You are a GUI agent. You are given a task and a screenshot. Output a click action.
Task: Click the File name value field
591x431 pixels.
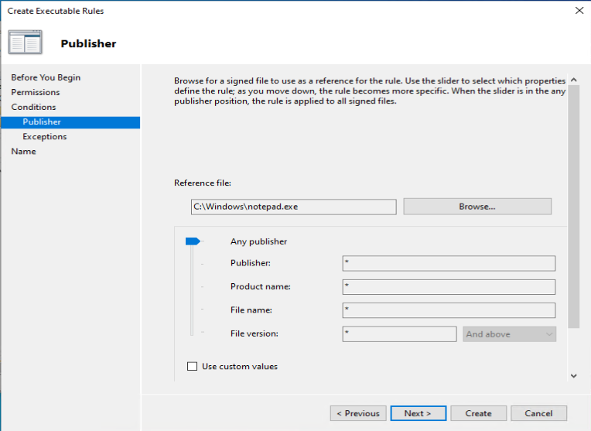[449, 310]
